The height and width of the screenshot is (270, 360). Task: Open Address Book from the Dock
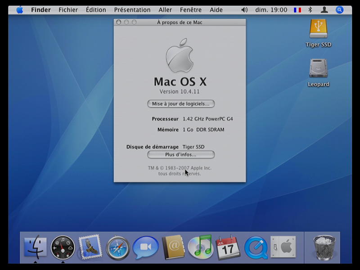click(x=173, y=247)
